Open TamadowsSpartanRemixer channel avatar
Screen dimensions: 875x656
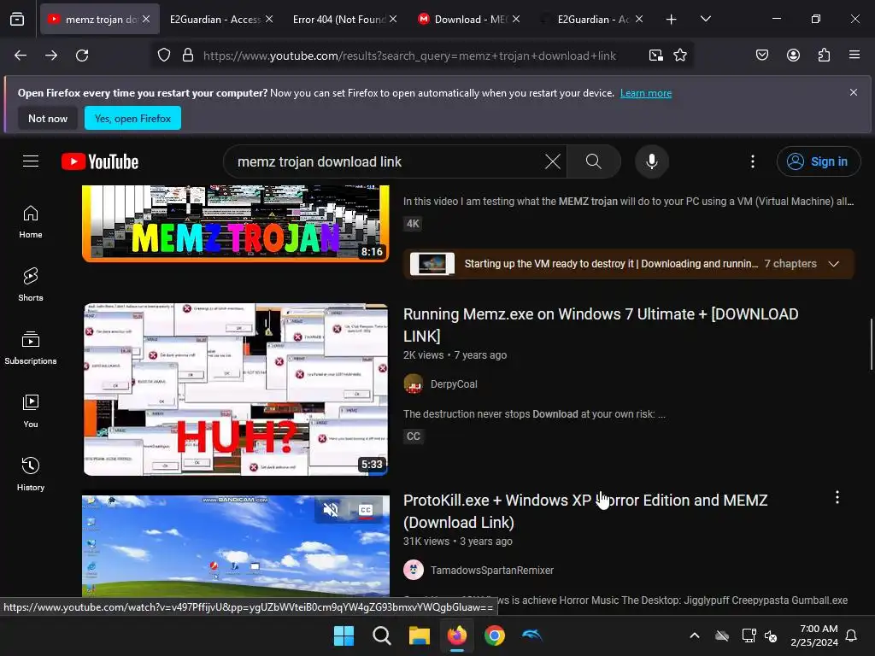tap(414, 570)
